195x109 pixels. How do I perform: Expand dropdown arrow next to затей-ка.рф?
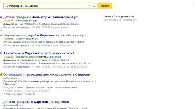(18, 78)
